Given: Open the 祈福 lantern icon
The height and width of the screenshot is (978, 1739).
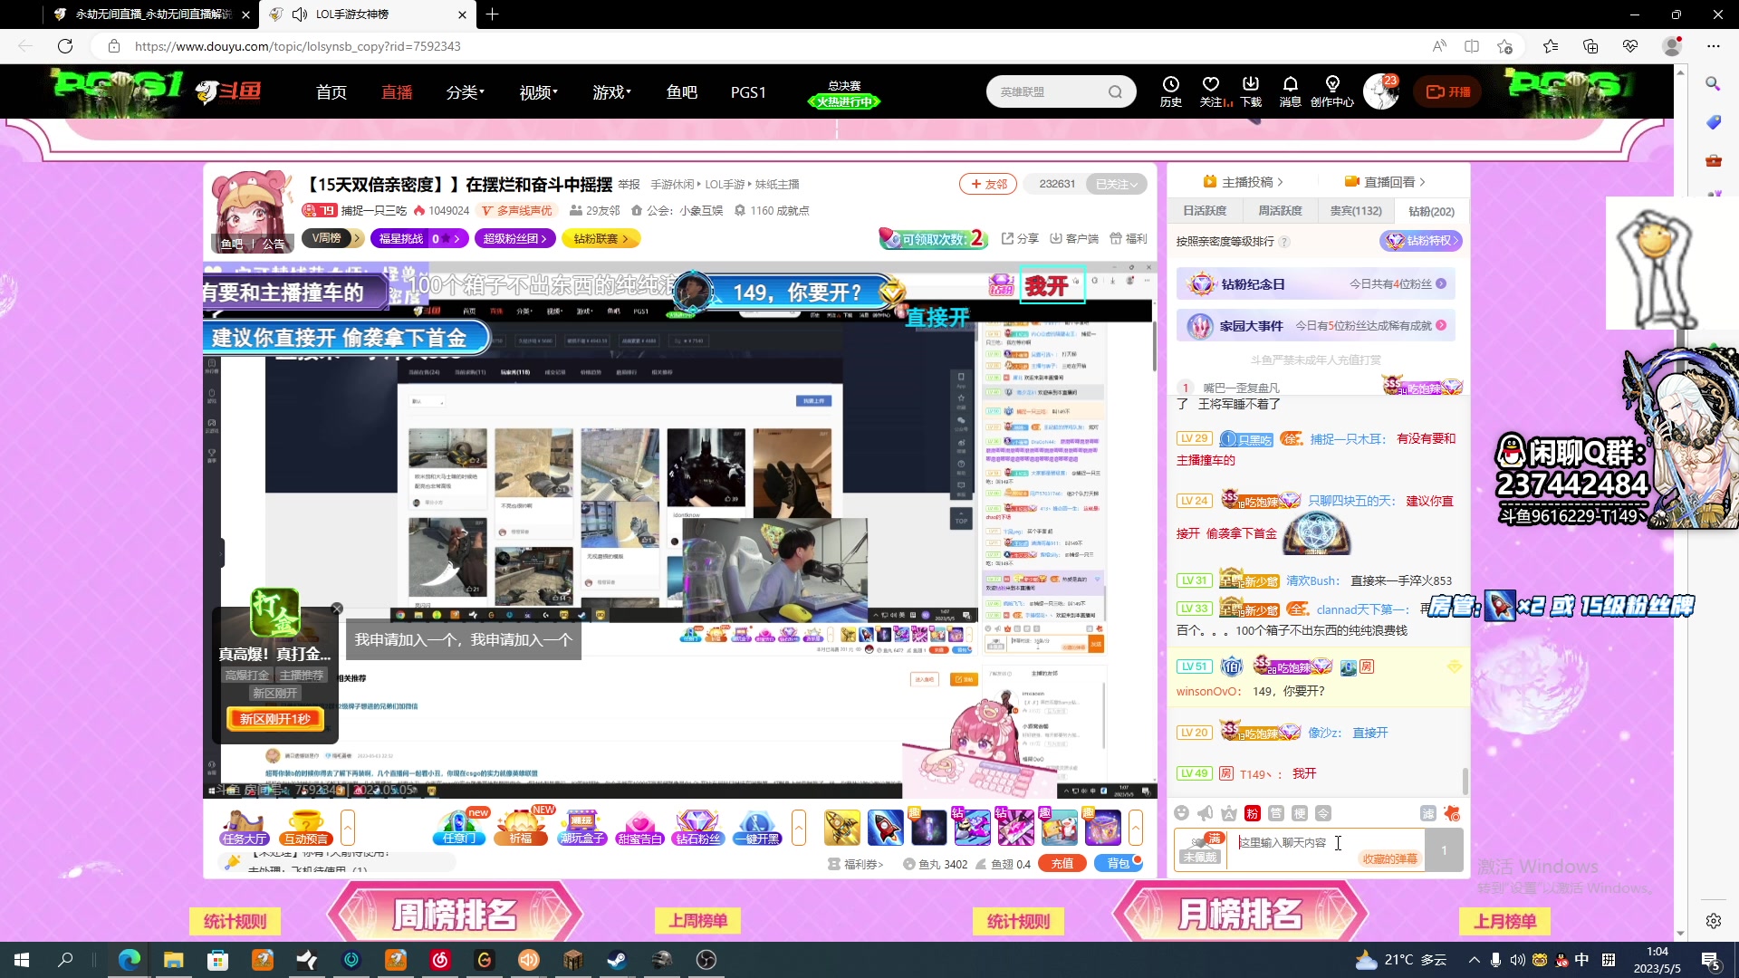Looking at the screenshot, I should click(521, 827).
